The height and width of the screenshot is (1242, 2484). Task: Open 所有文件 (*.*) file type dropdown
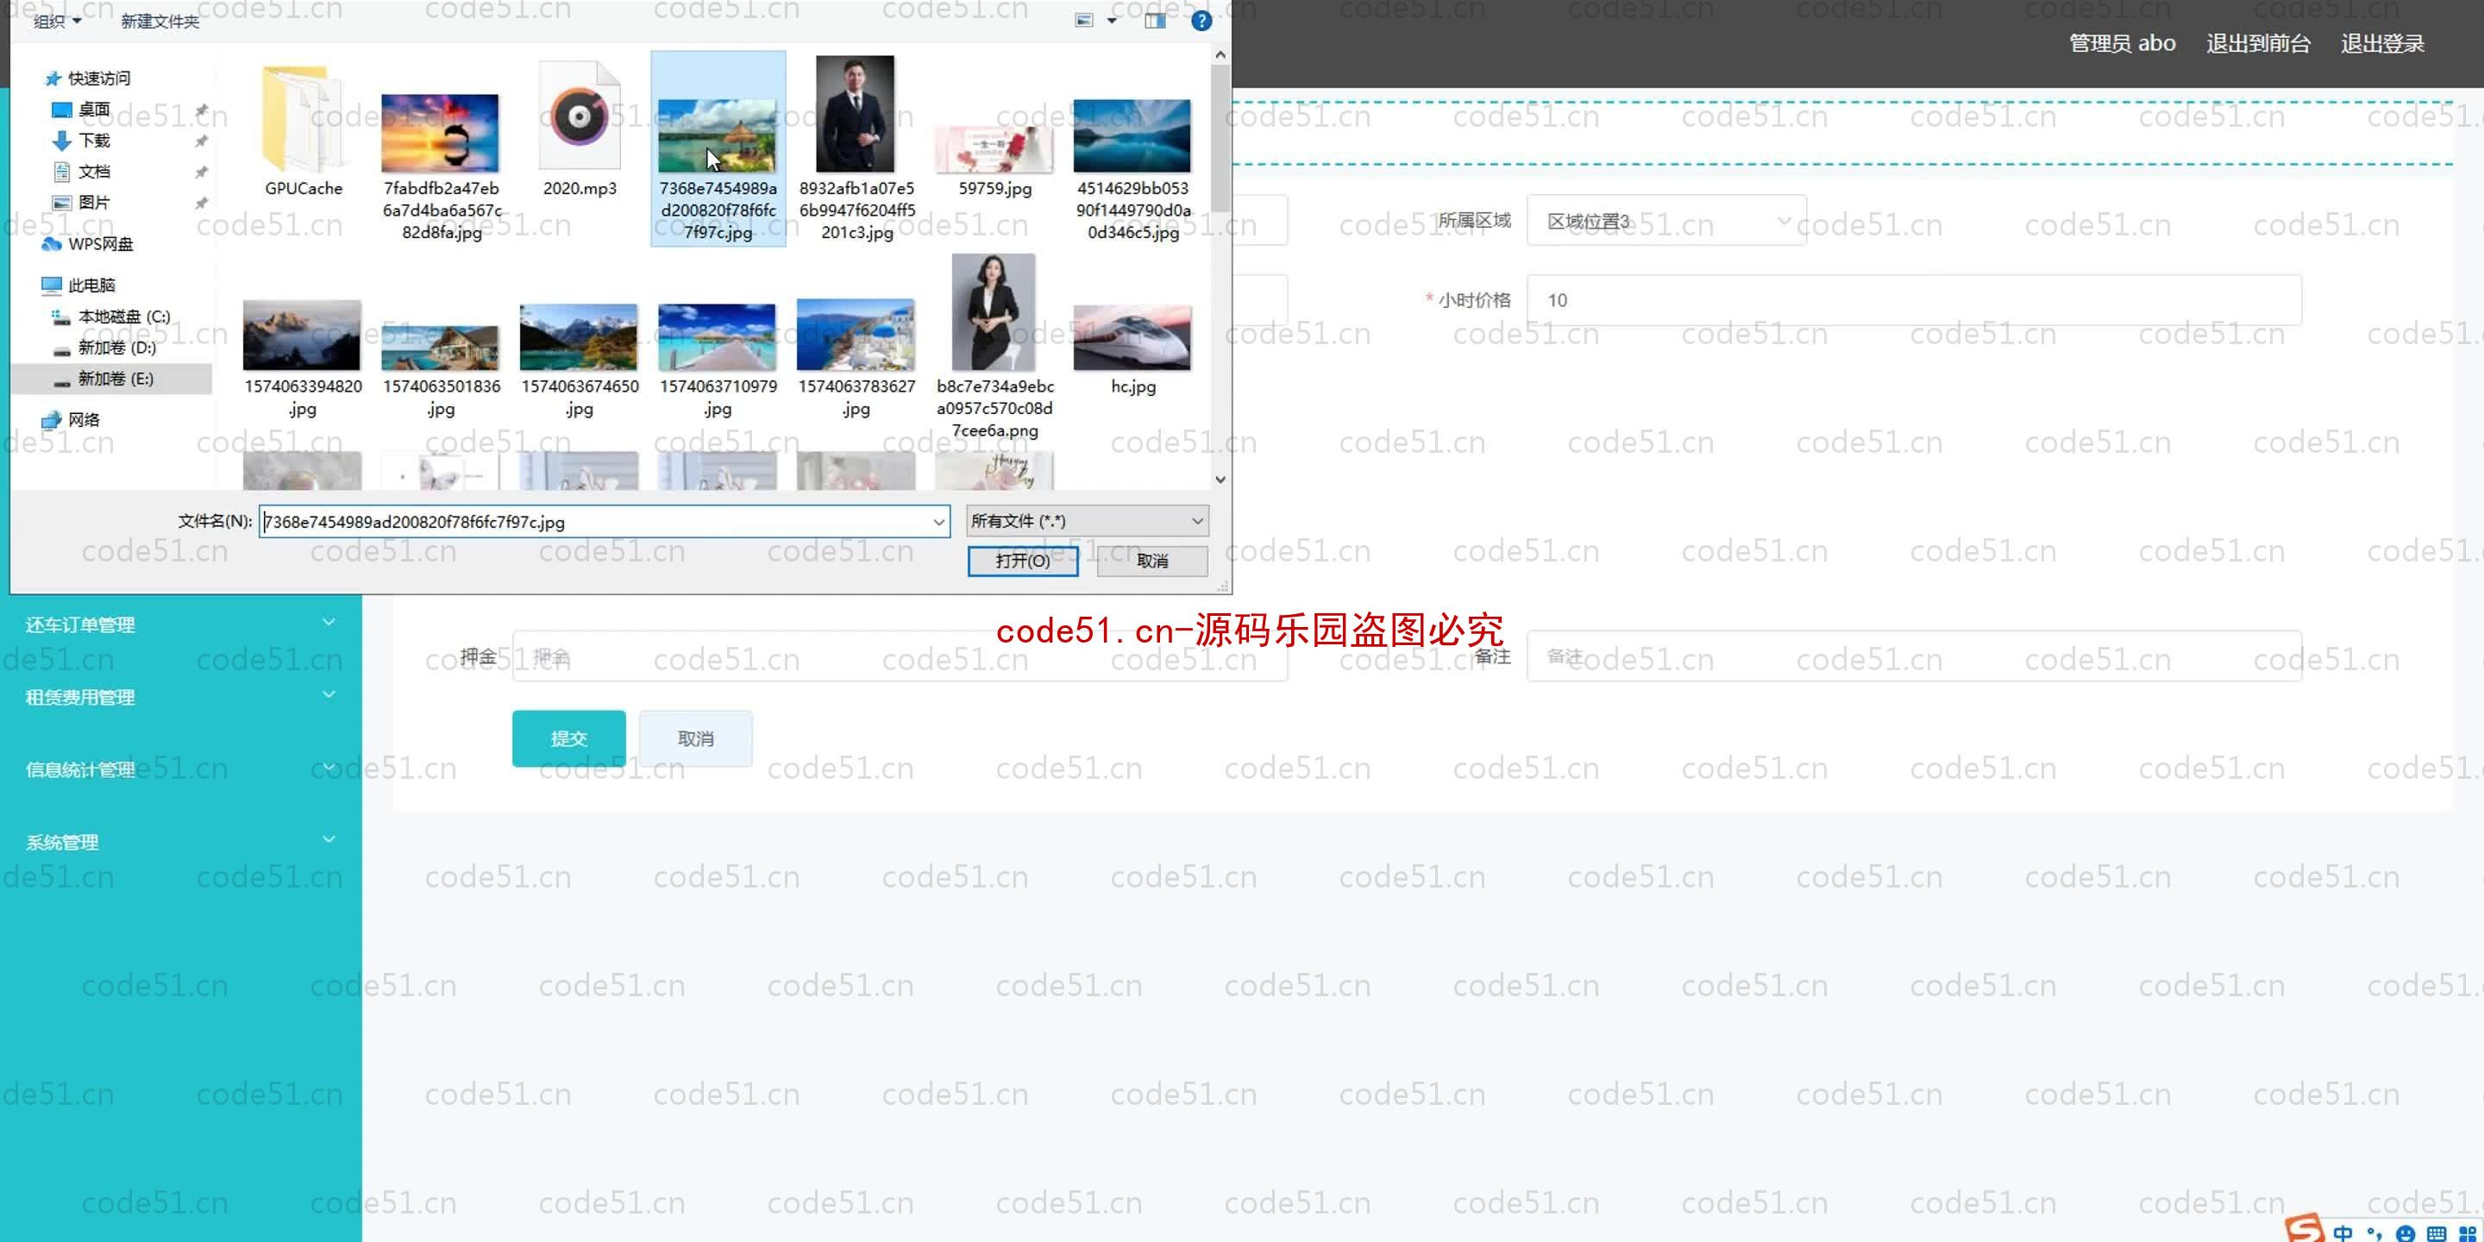pos(1087,521)
